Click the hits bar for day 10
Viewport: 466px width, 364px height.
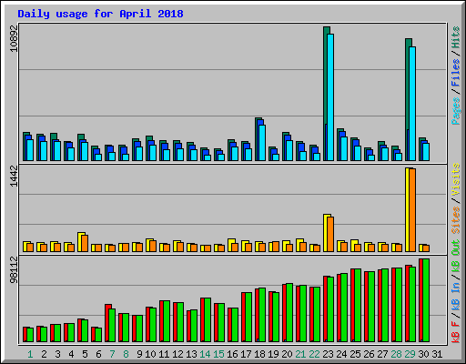click(147, 148)
